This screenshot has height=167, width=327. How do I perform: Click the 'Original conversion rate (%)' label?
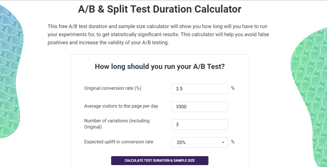pos(112,88)
